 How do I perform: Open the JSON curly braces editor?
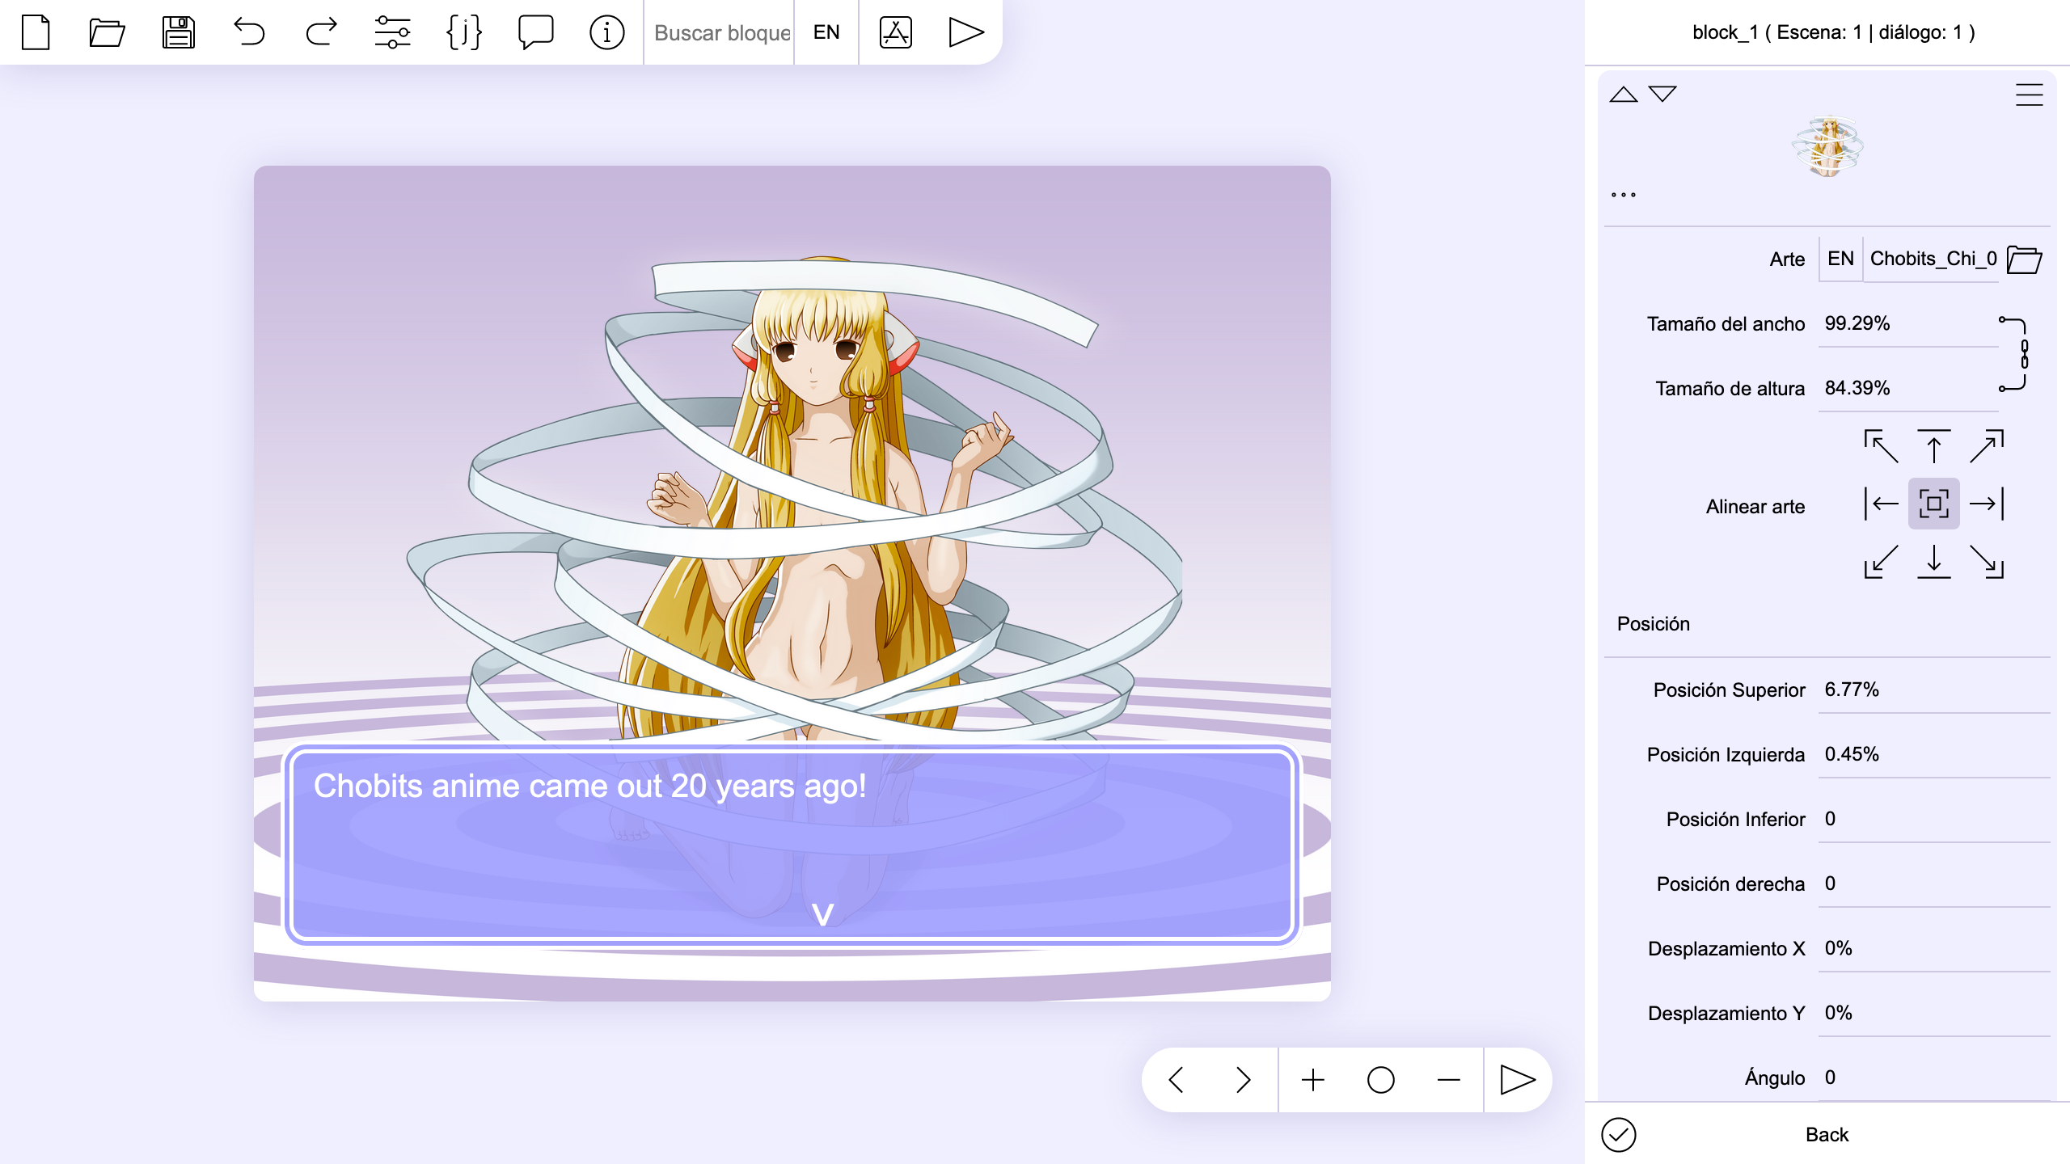[x=464, y=32]
